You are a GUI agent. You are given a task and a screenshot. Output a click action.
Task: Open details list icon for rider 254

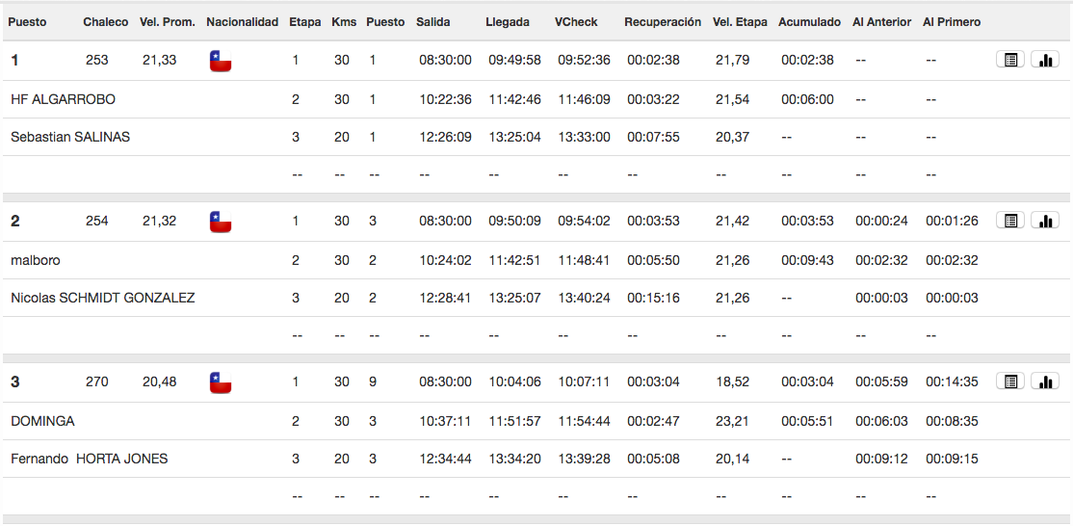tap(1010, 221)
